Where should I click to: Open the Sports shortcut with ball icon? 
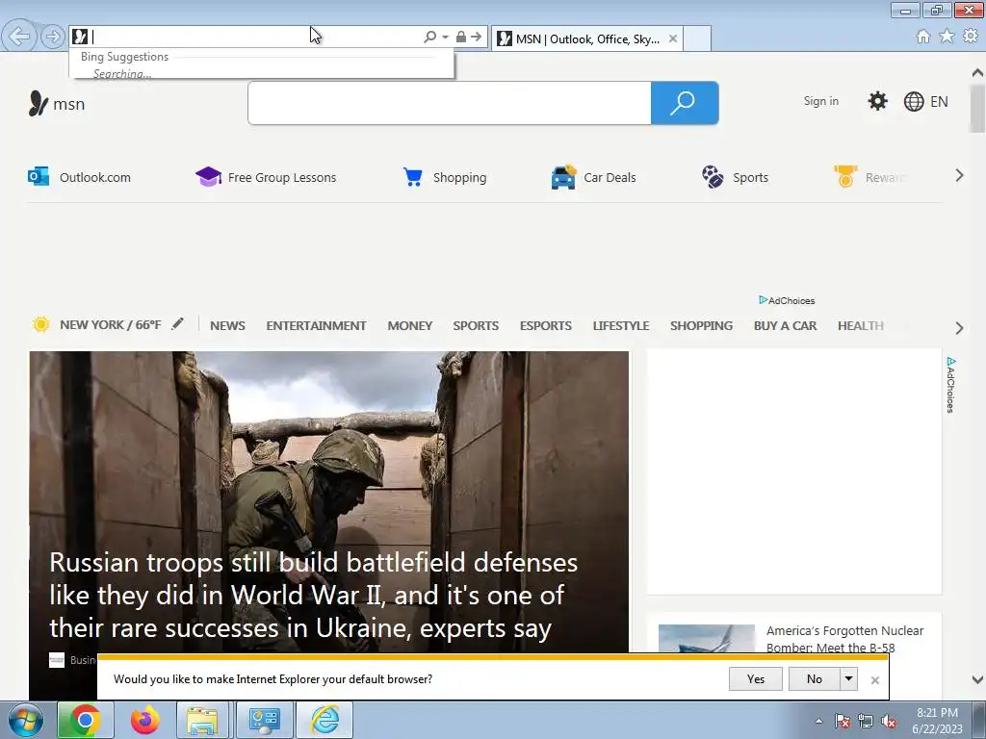point(735,177)
